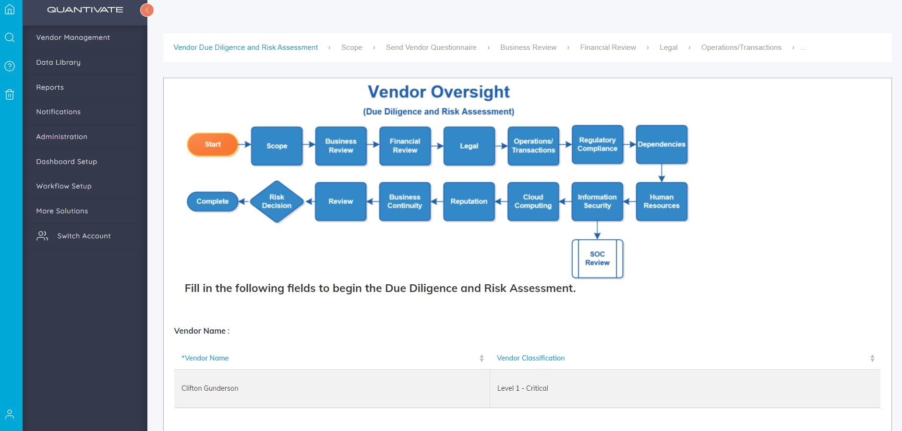Click the Scope box in the flowchart
The height and width of the screenshot is (431, 902).
tap(277, 146)
